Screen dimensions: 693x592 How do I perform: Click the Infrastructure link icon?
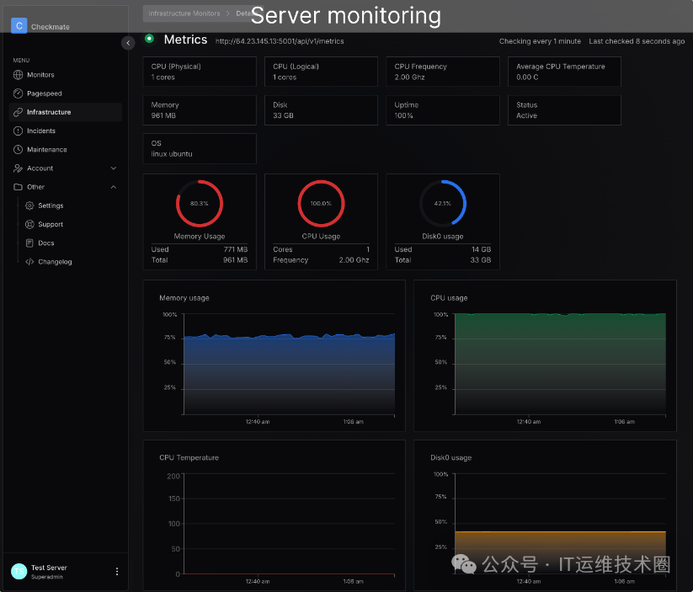click(19, 112)
